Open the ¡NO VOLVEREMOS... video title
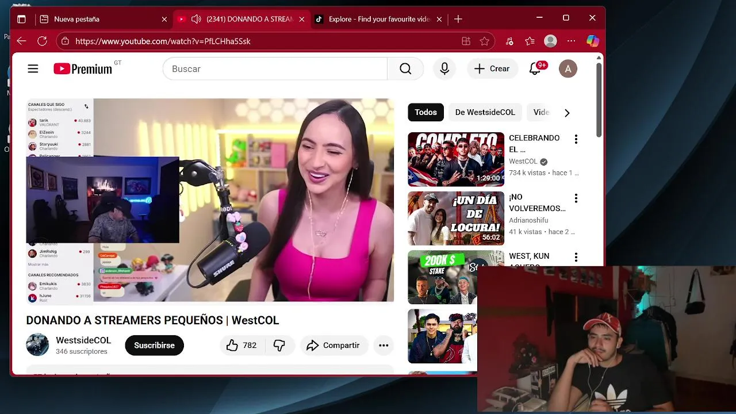 pyautogui.click(x=537, y=202)
